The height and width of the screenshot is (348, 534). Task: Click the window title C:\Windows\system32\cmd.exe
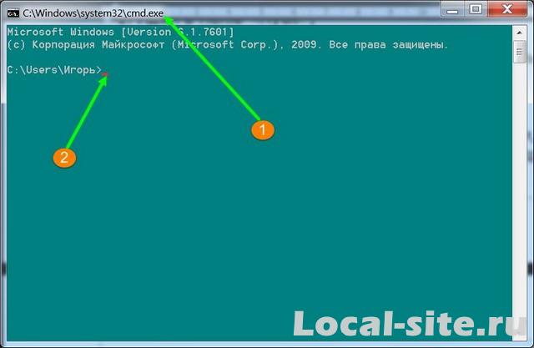pyautogui.click(x=93, y=13)
